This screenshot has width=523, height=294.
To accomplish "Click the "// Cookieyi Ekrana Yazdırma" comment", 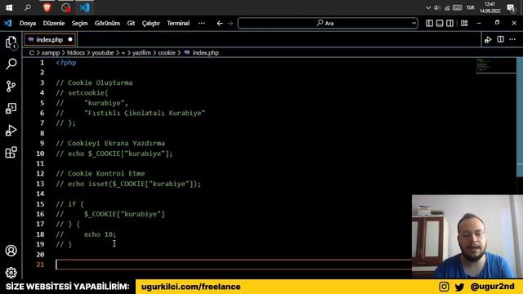I will (110, 144).
